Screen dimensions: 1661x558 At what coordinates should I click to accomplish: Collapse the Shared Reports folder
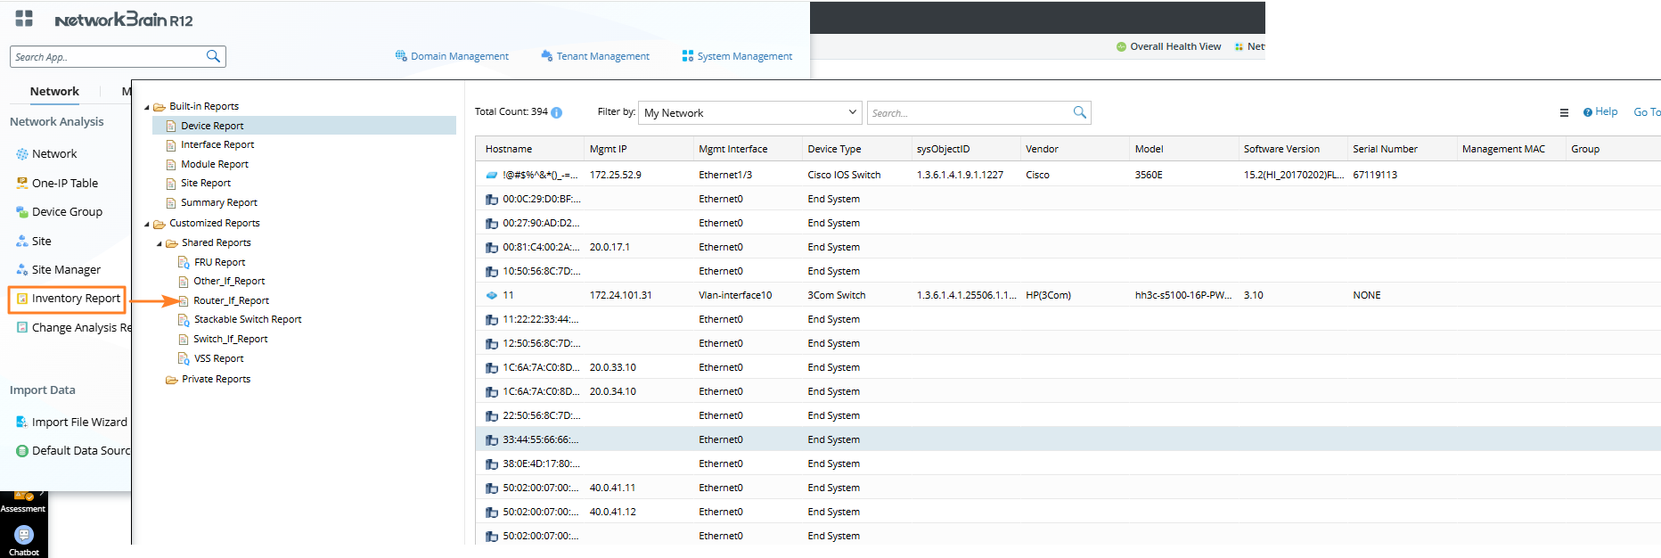(x=160, y=243)
